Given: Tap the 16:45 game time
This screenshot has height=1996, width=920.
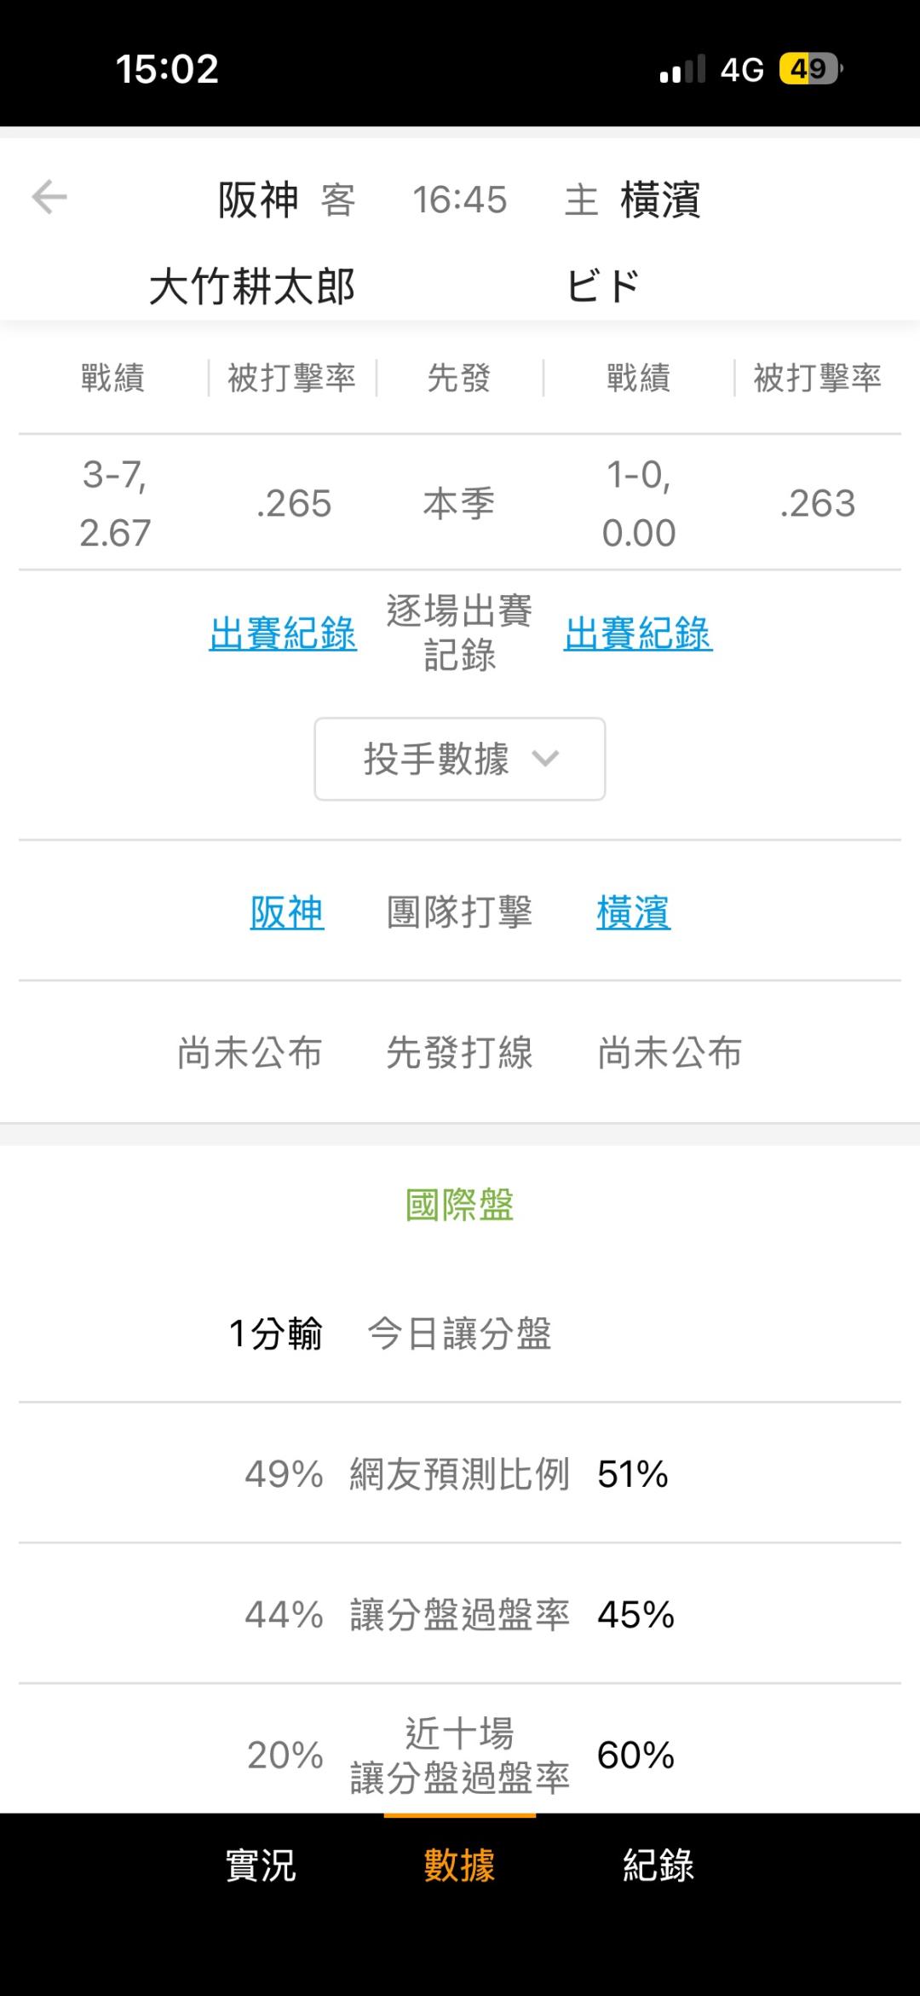Looking at the screenshot, I should [460, 200].
